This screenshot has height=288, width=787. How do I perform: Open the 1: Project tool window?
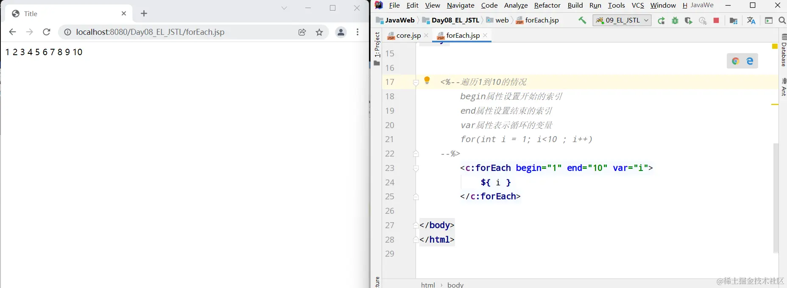(377, 49)
